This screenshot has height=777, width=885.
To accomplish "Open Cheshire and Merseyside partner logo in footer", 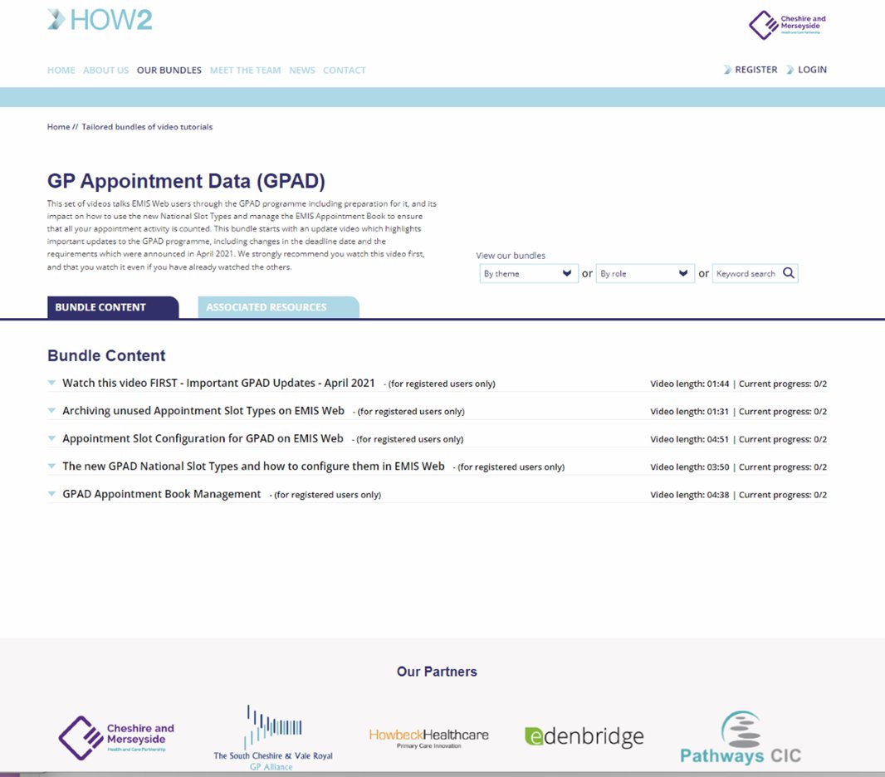I will pyautogui.click(x=116, y=738).
